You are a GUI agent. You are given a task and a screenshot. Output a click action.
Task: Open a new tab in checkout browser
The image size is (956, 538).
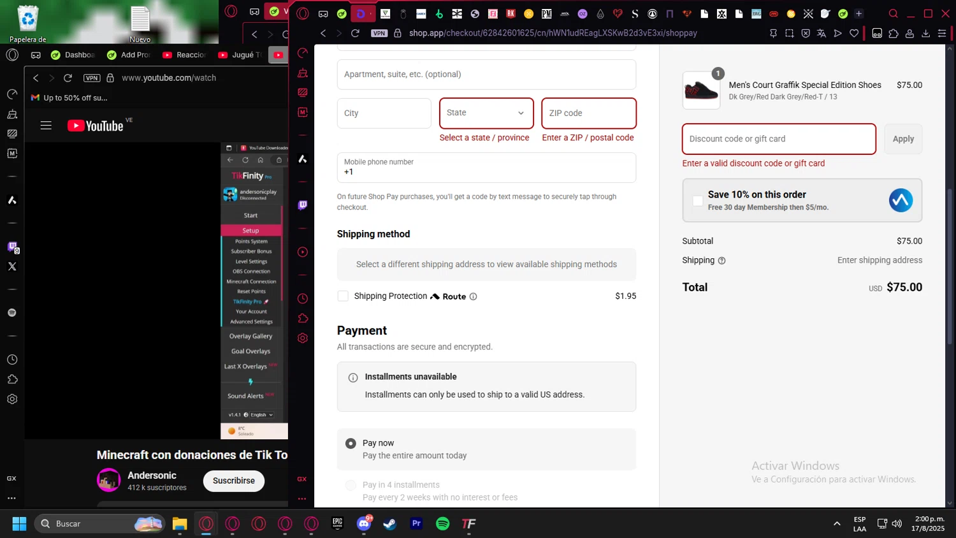858,13
